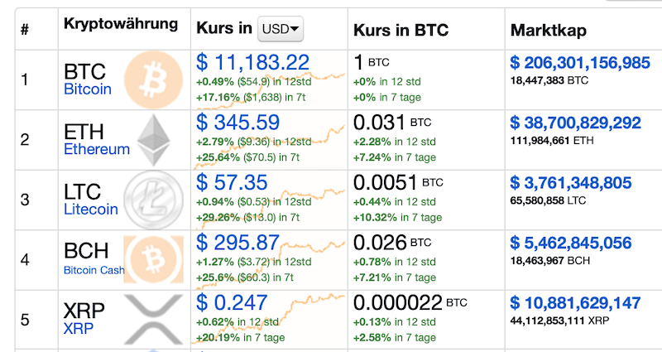Click the blue XRP name link
Screen dimensions: 662x352
[79, 329]
